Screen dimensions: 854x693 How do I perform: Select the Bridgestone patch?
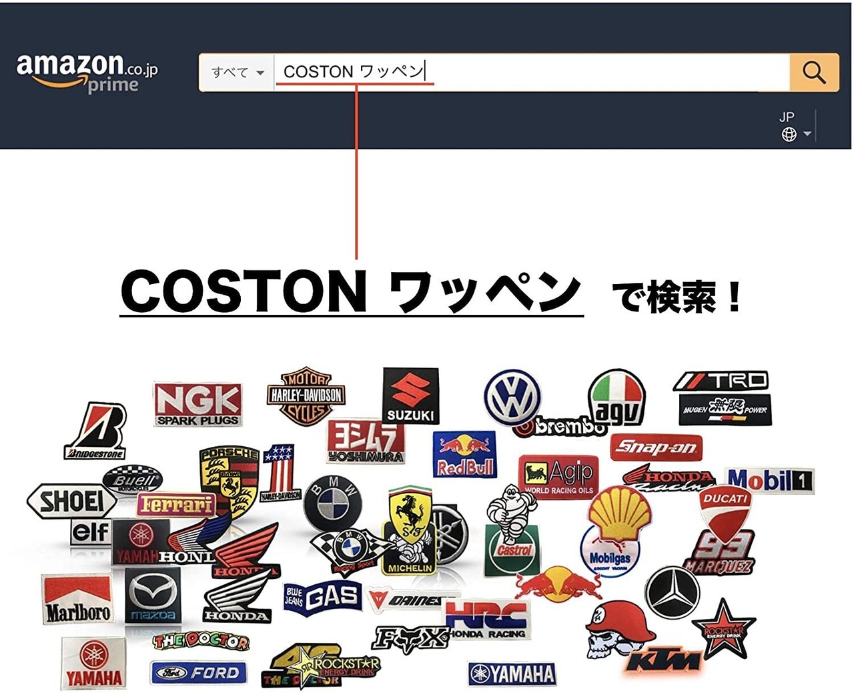(x=97, y=431)
